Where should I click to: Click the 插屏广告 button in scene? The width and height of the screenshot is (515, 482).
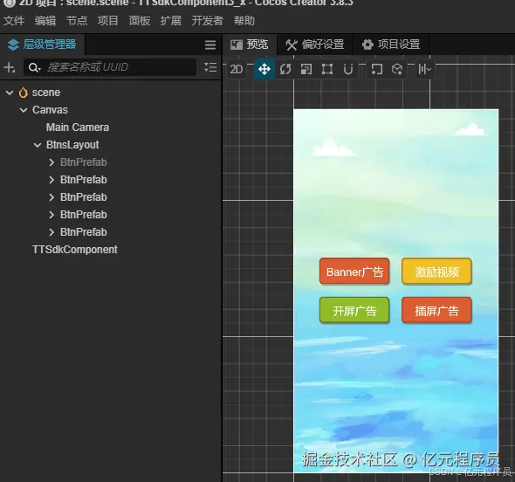(x=436, y=311)
